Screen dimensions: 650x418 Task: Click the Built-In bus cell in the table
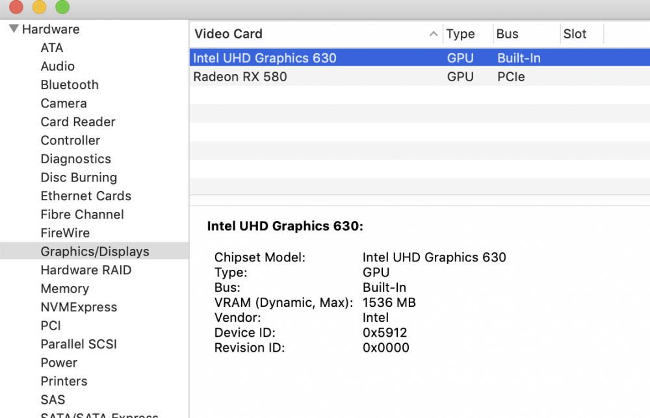tap(519, 58)
